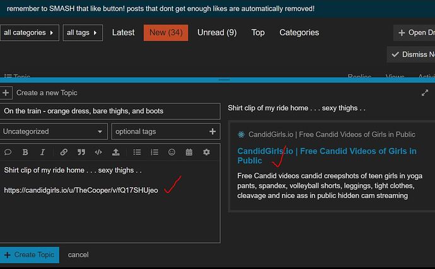Switch to the Unread (9) tab

(x=217, y=33)
